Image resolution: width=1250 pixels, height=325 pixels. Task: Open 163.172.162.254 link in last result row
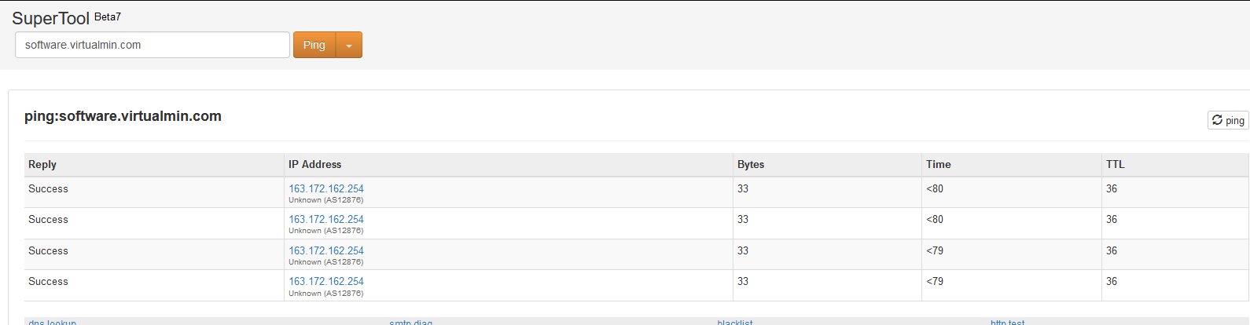(326, 281)
